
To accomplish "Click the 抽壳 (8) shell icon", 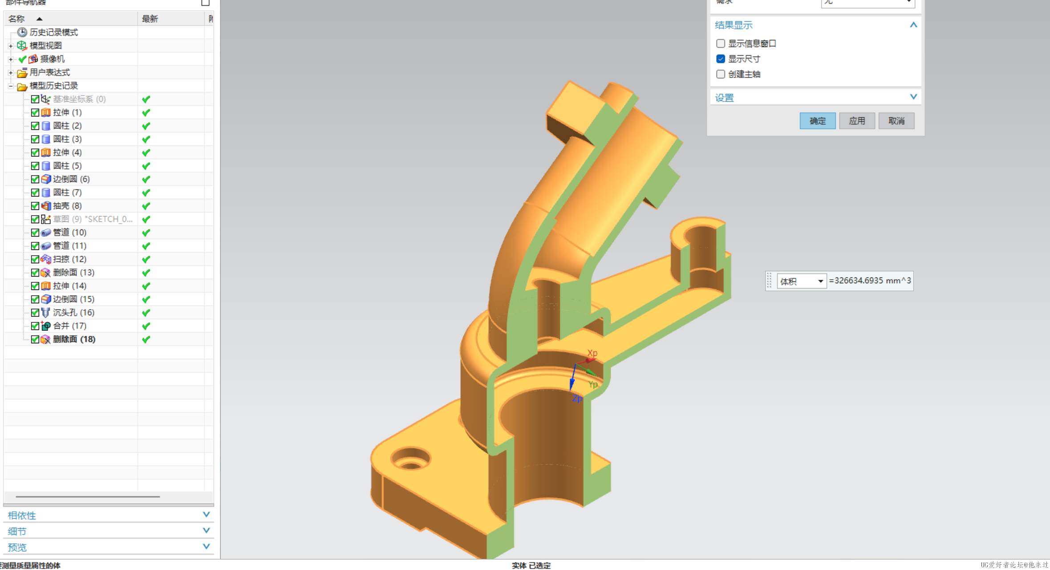I will pyautogui.click(x=46, y=205).
